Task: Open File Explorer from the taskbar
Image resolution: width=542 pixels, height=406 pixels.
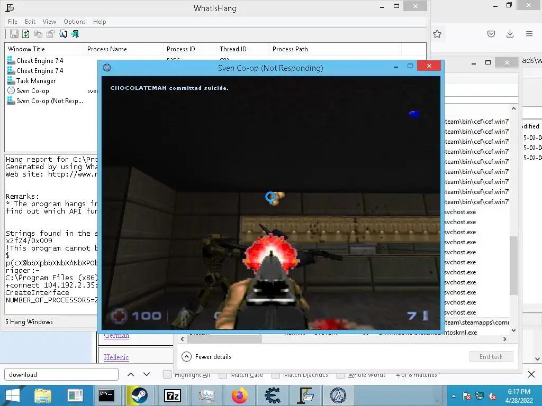Action: (42, 395)
